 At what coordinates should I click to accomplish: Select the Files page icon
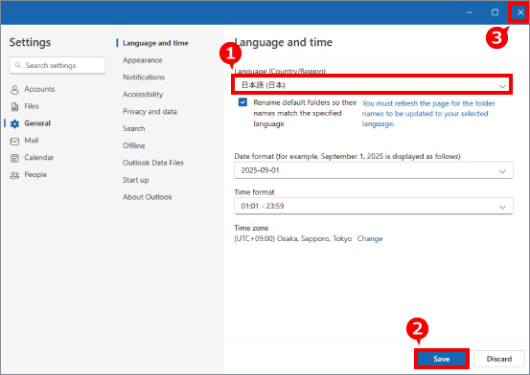(x=14, y=106)
